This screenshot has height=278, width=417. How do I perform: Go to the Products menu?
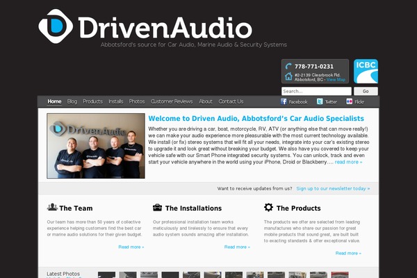coord(92,101)
